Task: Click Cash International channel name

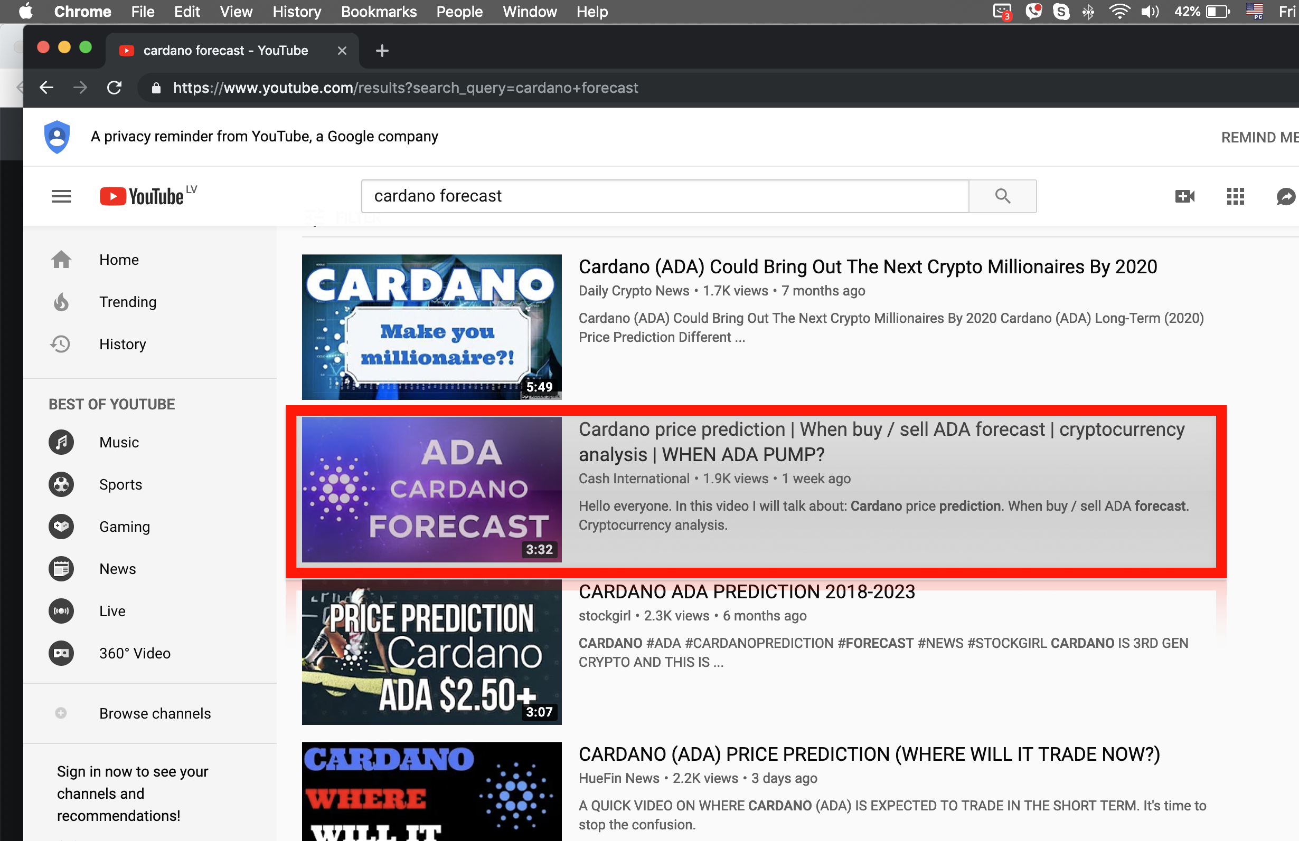Action: click(x=634, y=479)
